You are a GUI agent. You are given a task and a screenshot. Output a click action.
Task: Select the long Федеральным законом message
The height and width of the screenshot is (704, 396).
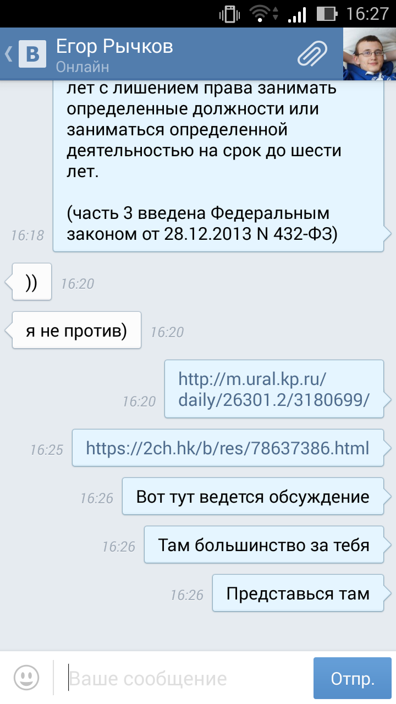[x=218, y=166]
